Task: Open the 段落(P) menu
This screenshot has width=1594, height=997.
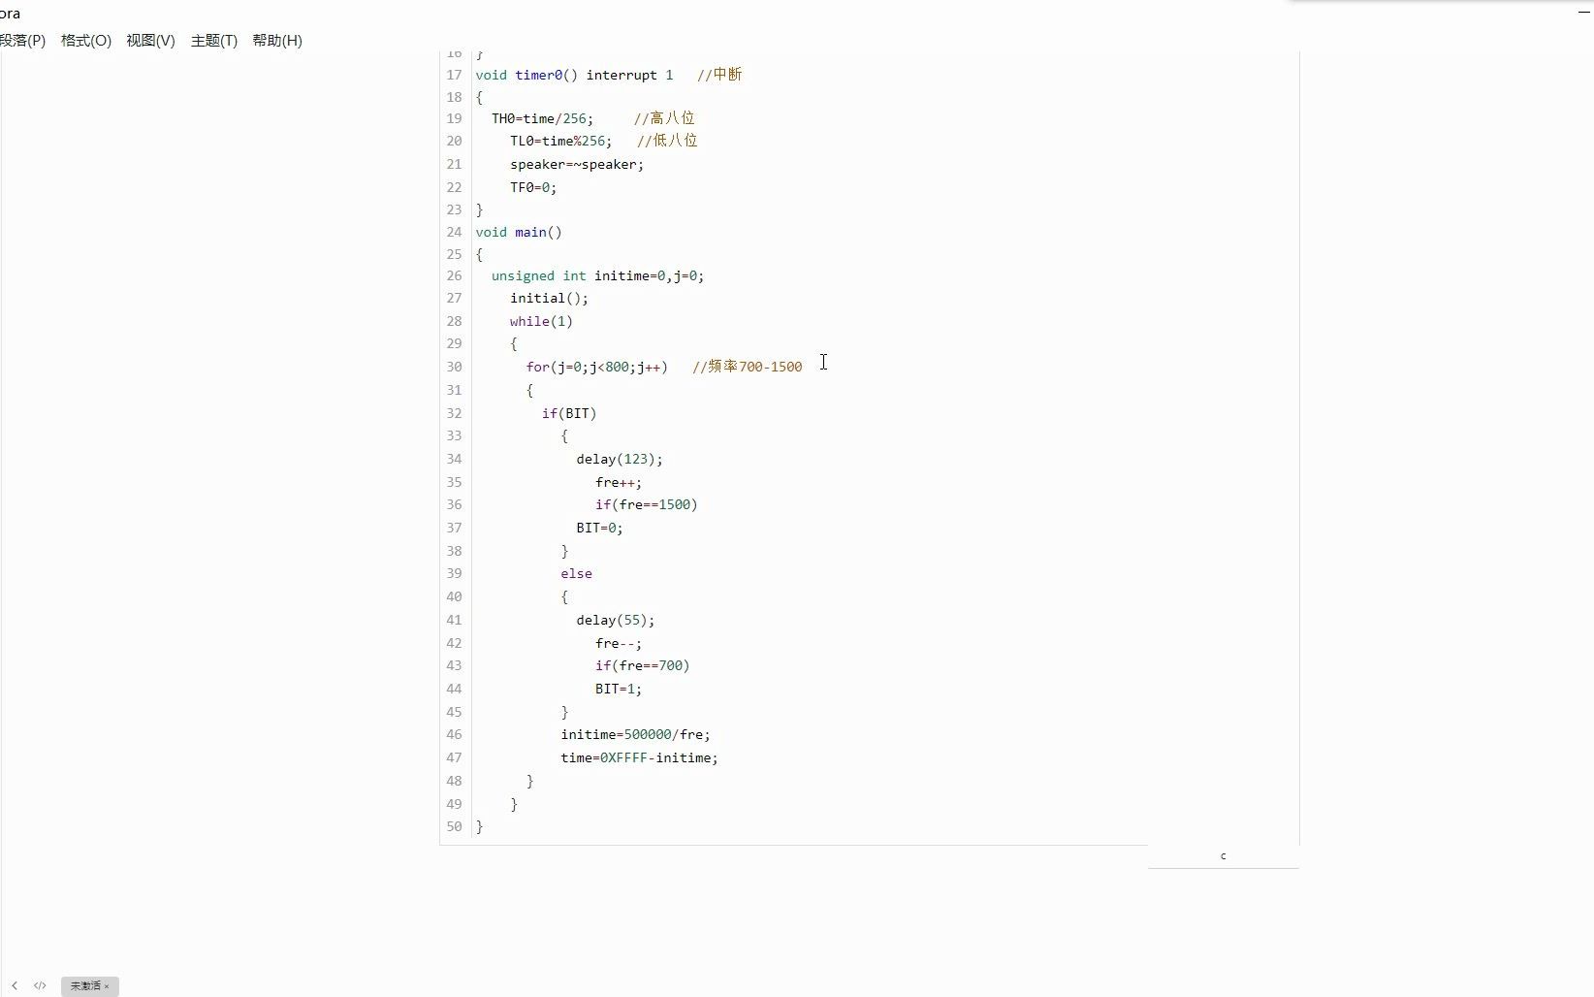Action: coord(22,41)
